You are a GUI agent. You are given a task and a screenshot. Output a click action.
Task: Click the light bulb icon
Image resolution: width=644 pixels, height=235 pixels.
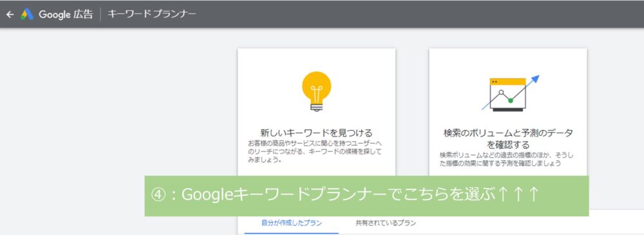(x=316, y=91)
